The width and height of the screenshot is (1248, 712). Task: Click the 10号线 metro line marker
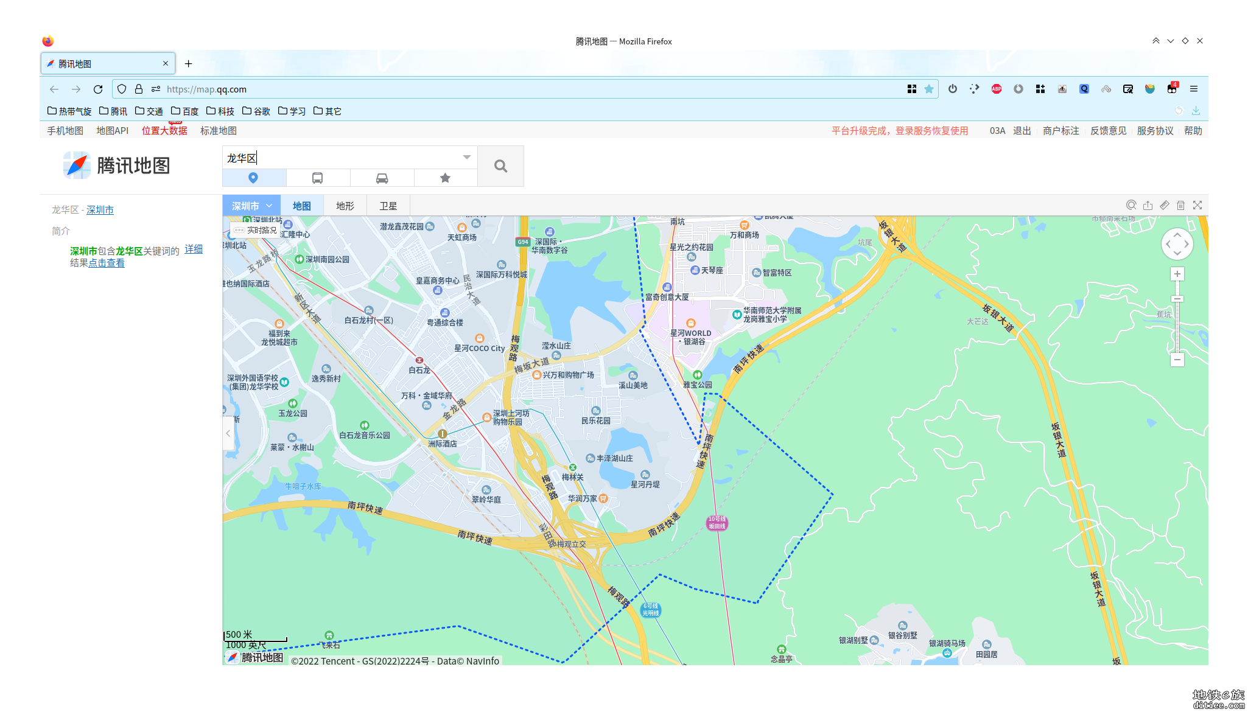coord(717,523)
